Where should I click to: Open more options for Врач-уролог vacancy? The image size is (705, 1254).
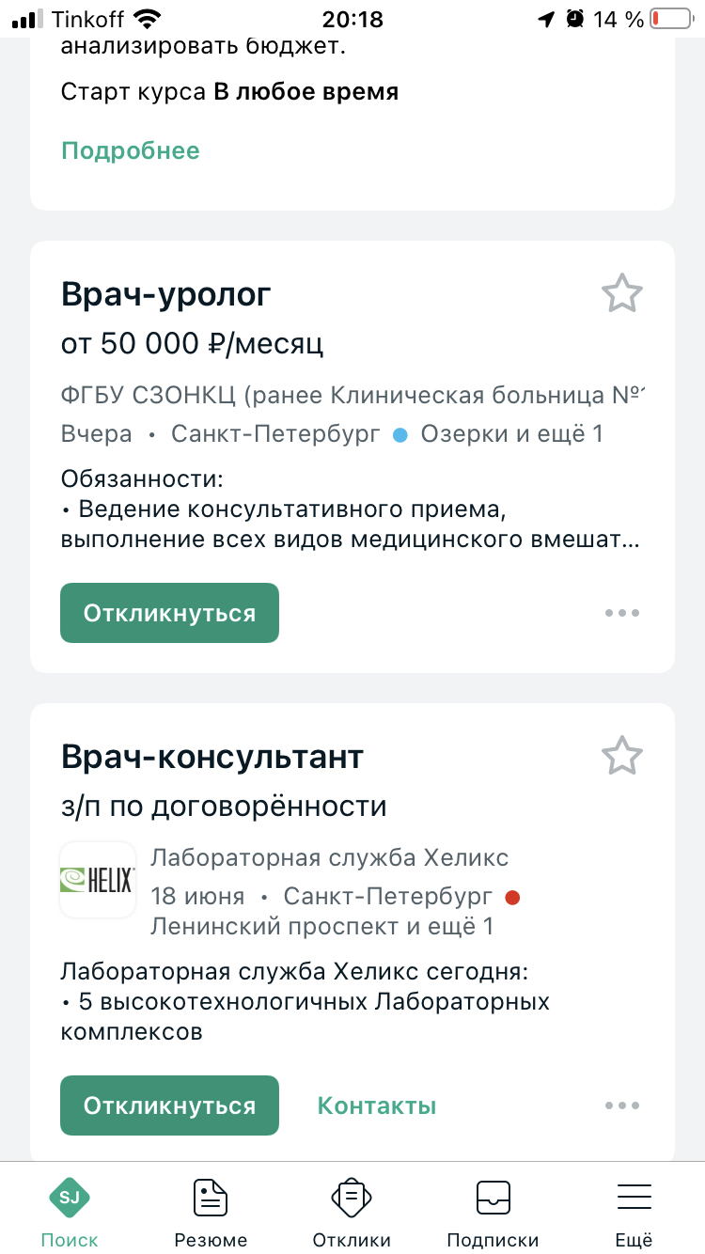point(621,613)
